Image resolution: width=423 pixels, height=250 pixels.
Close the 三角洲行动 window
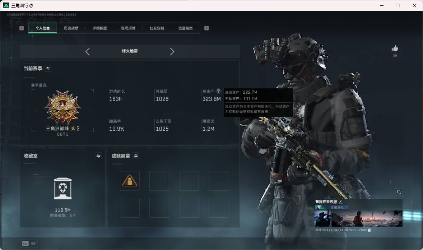[414, 5]
